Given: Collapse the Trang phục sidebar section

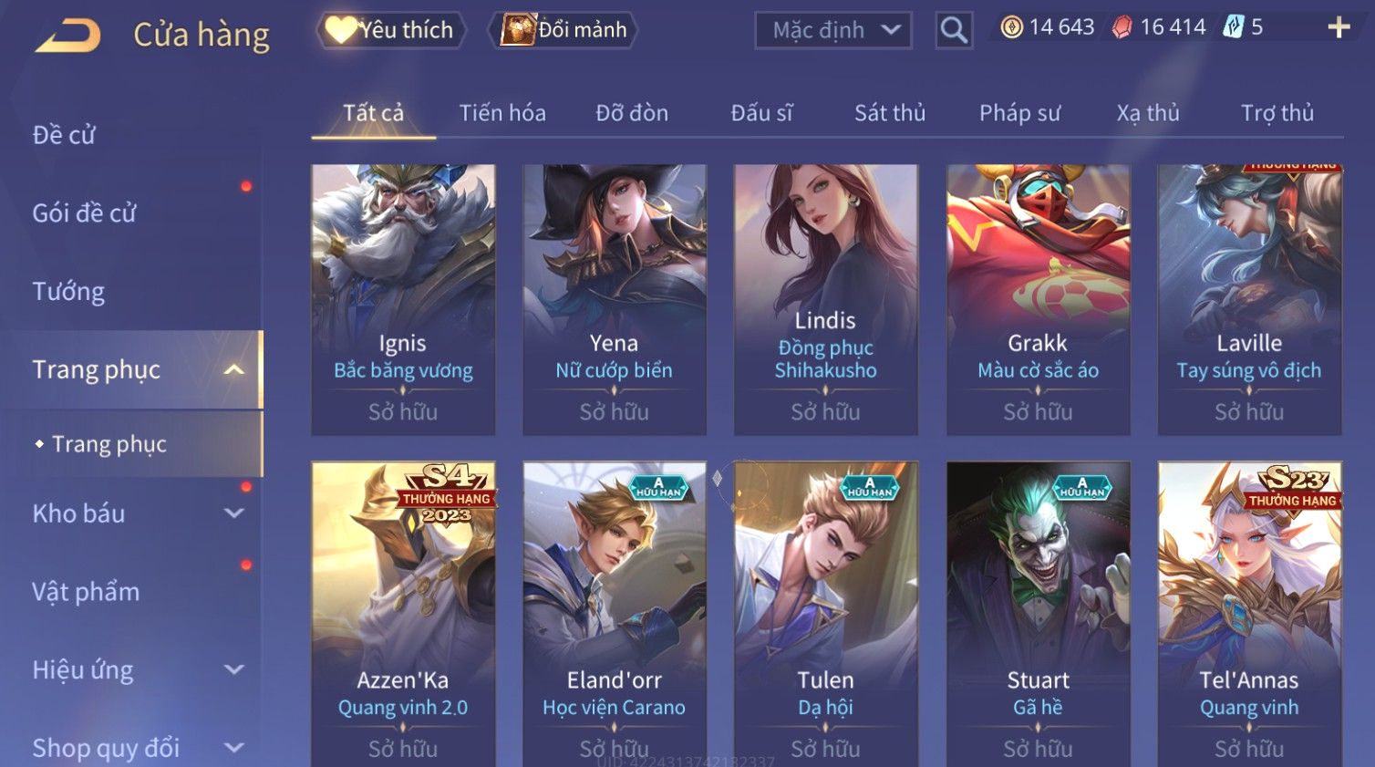Looking at the screenshot, I should (x=234, y=369).
